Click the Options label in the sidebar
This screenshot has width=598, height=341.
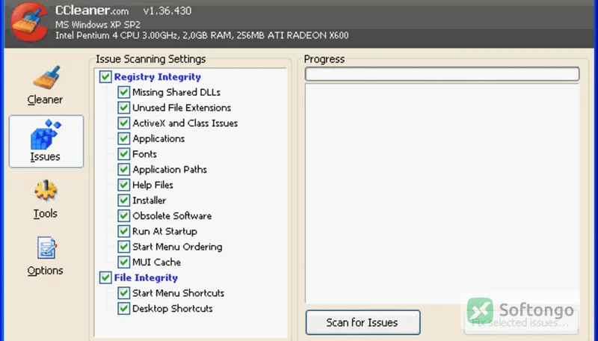(45, 271)
